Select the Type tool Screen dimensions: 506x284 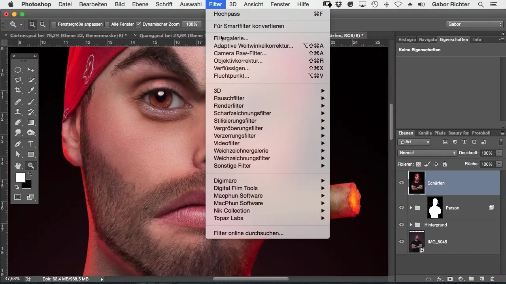(31, 144)
